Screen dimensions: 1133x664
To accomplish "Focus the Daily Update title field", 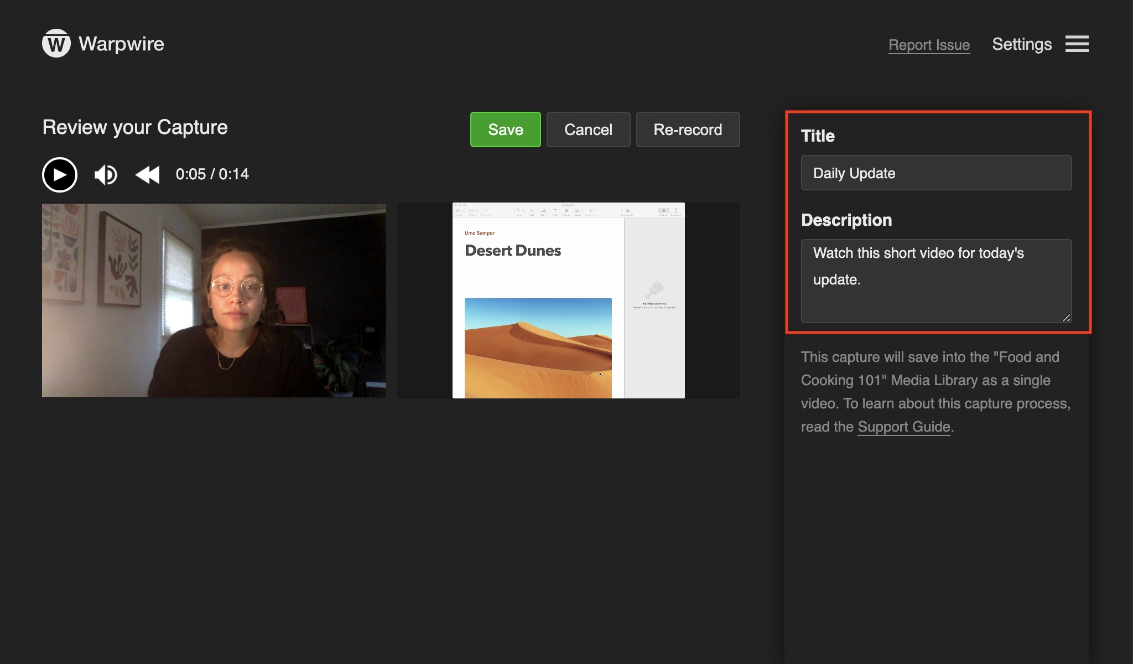I will 936,173.
